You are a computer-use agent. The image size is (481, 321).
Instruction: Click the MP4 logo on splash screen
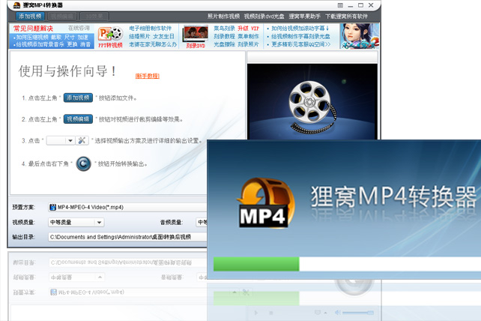coord(266,203)
